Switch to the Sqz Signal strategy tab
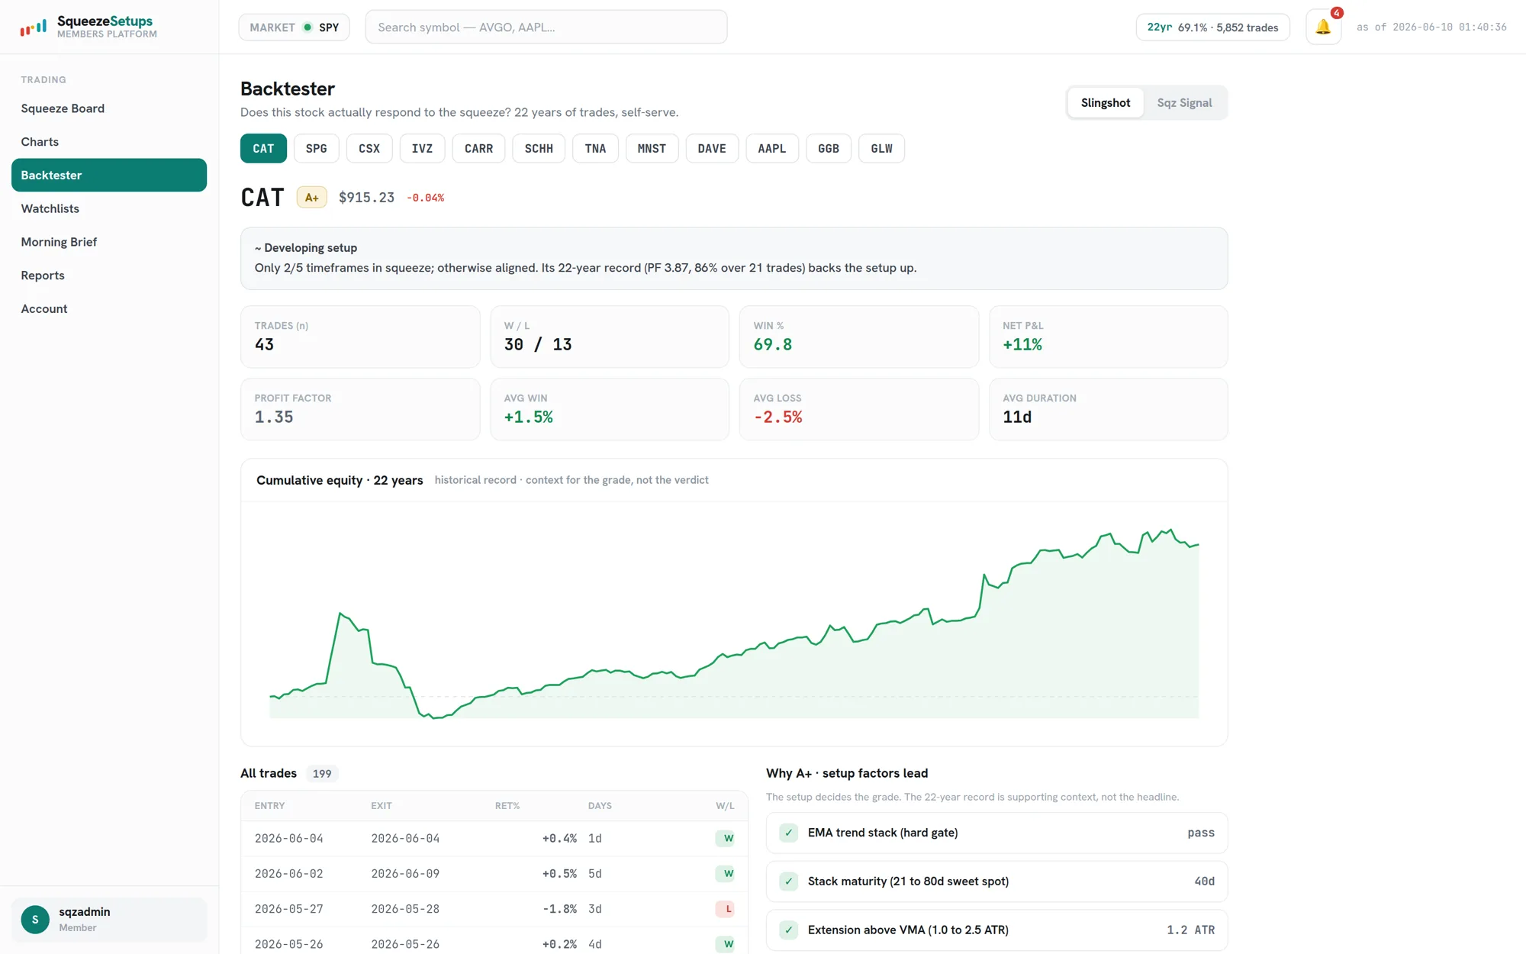The height and width of the screenshot is (954, 1526). point(1184,103)
